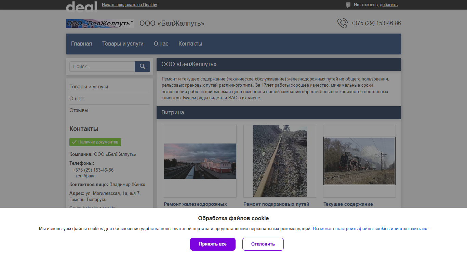Open Главная in the navigation bar
467x263 pixels.
point(81,44)
